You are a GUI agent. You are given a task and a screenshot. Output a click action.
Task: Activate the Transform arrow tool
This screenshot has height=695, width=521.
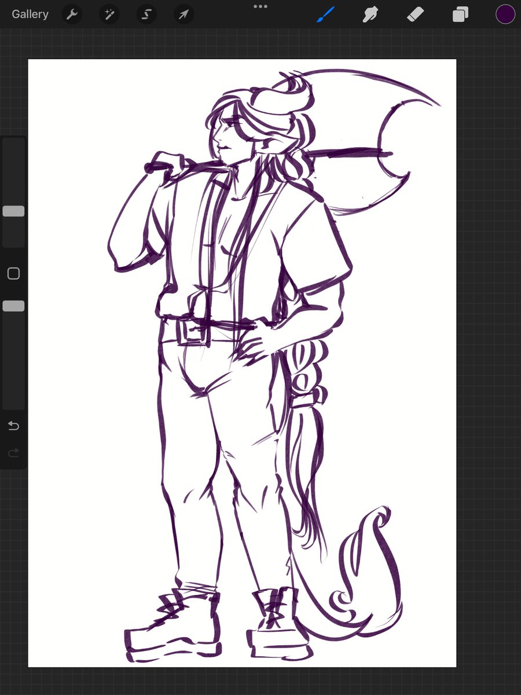(x=184, y=14)
